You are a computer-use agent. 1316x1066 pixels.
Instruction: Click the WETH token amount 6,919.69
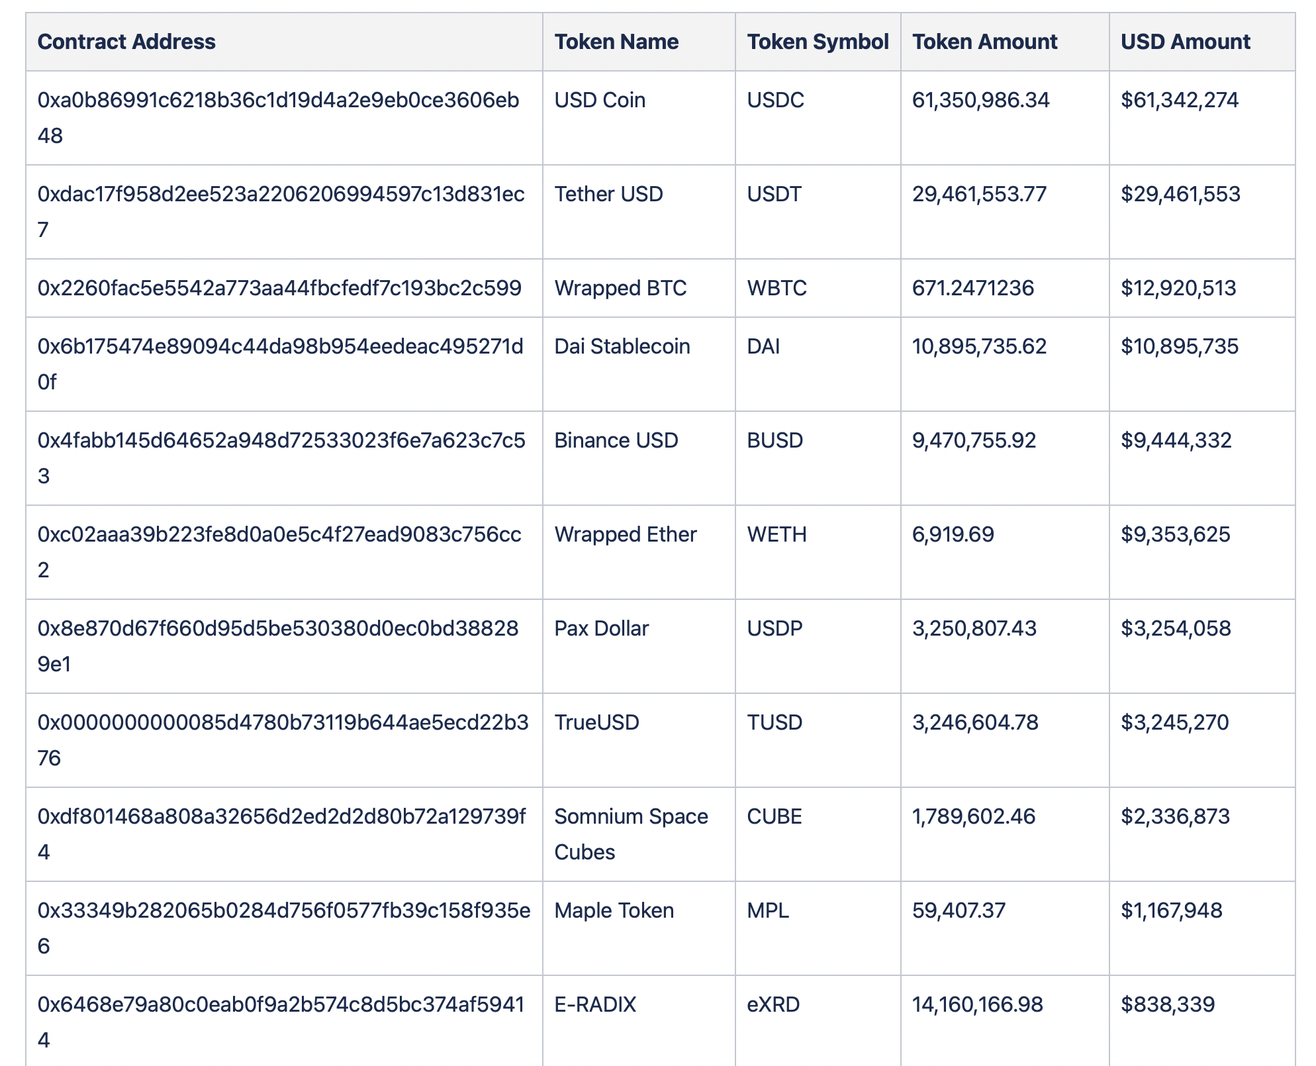point(953,534)
